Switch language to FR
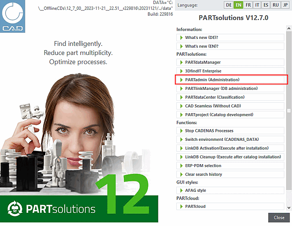 coord(248,5)
